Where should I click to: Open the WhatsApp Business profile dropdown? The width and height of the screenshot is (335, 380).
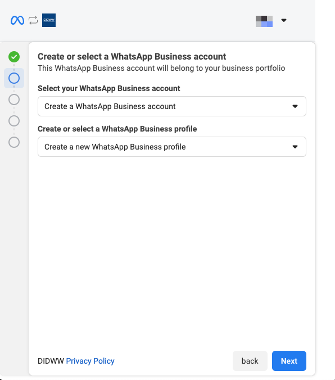coord(172,147)
